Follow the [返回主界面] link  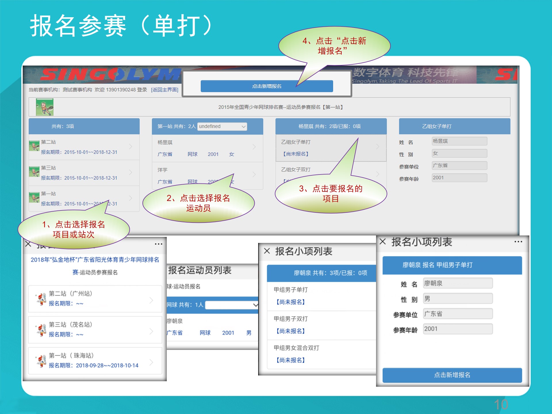click(165, 90)
